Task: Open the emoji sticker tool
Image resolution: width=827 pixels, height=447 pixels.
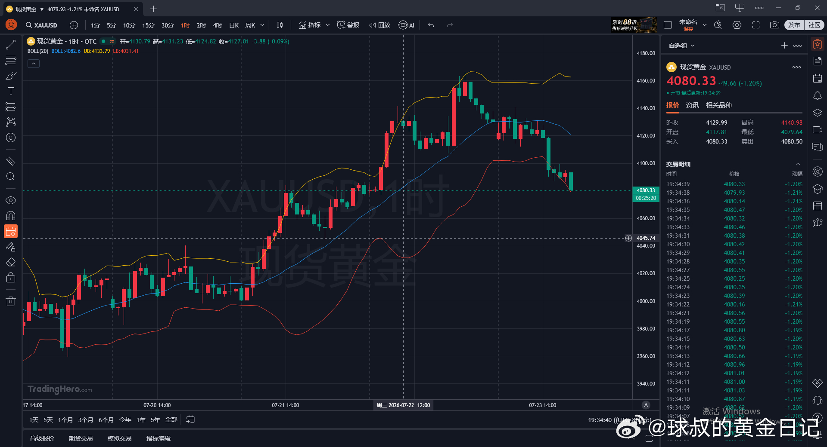Action: (11, 138)
